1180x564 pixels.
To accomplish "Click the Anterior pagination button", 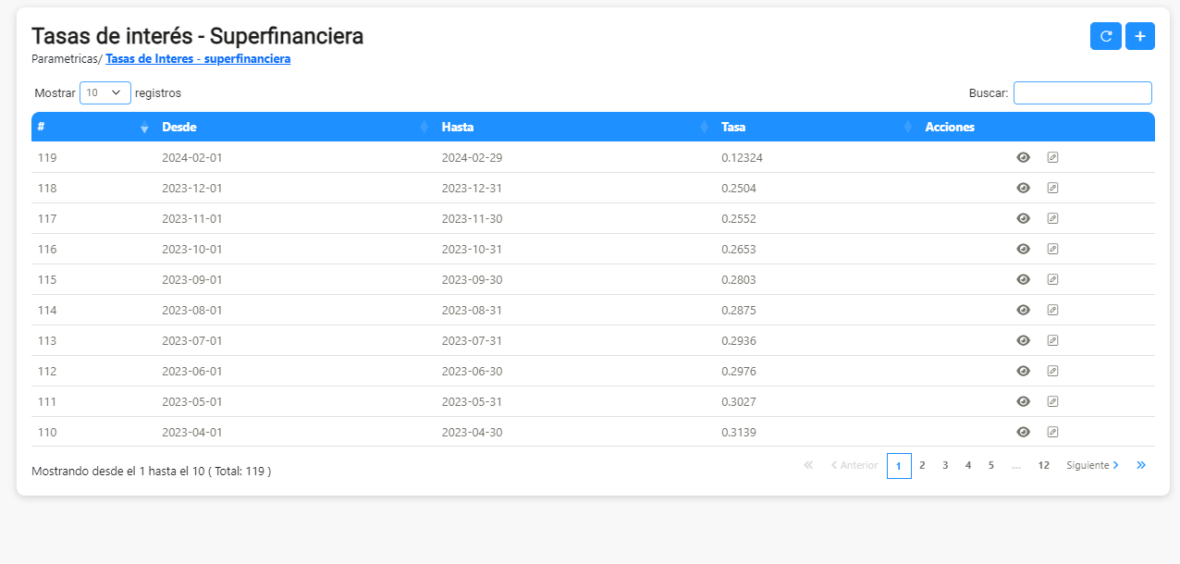I will [x=854, y=466].
